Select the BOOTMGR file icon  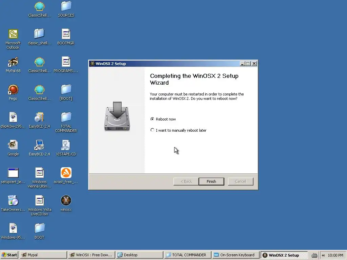(66, 37)
